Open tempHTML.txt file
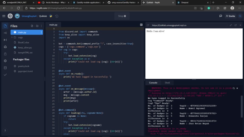The height and width of the screenshot is (137, 244). pos(25,53)
